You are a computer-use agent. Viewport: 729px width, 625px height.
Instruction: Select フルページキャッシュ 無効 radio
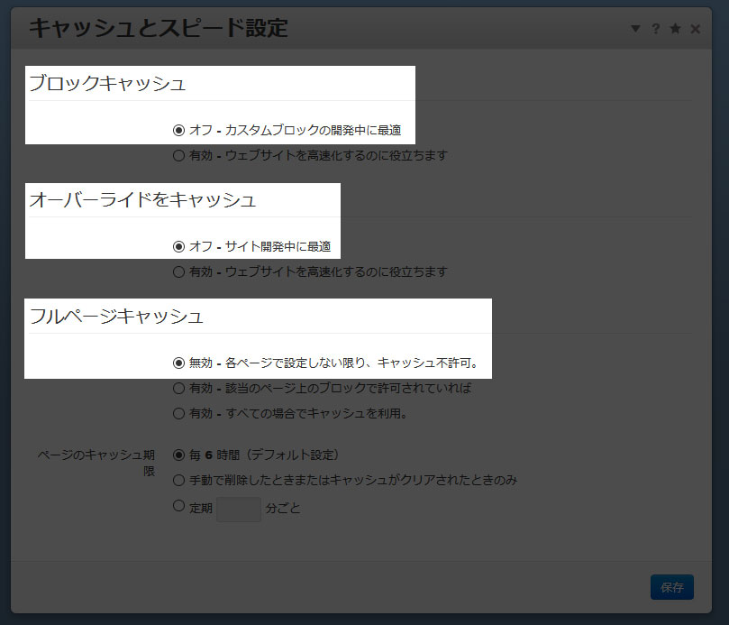178,363
